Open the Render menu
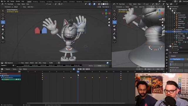Screen dimensions: 188x106 pos(12,1)
